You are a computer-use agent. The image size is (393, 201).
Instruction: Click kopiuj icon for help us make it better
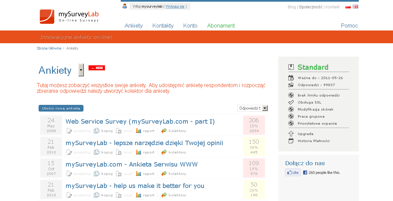click(97, 195)
